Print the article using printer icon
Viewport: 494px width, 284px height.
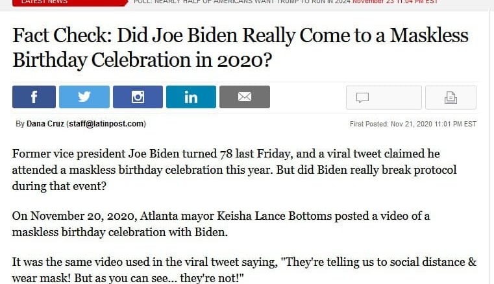[451, 98]
